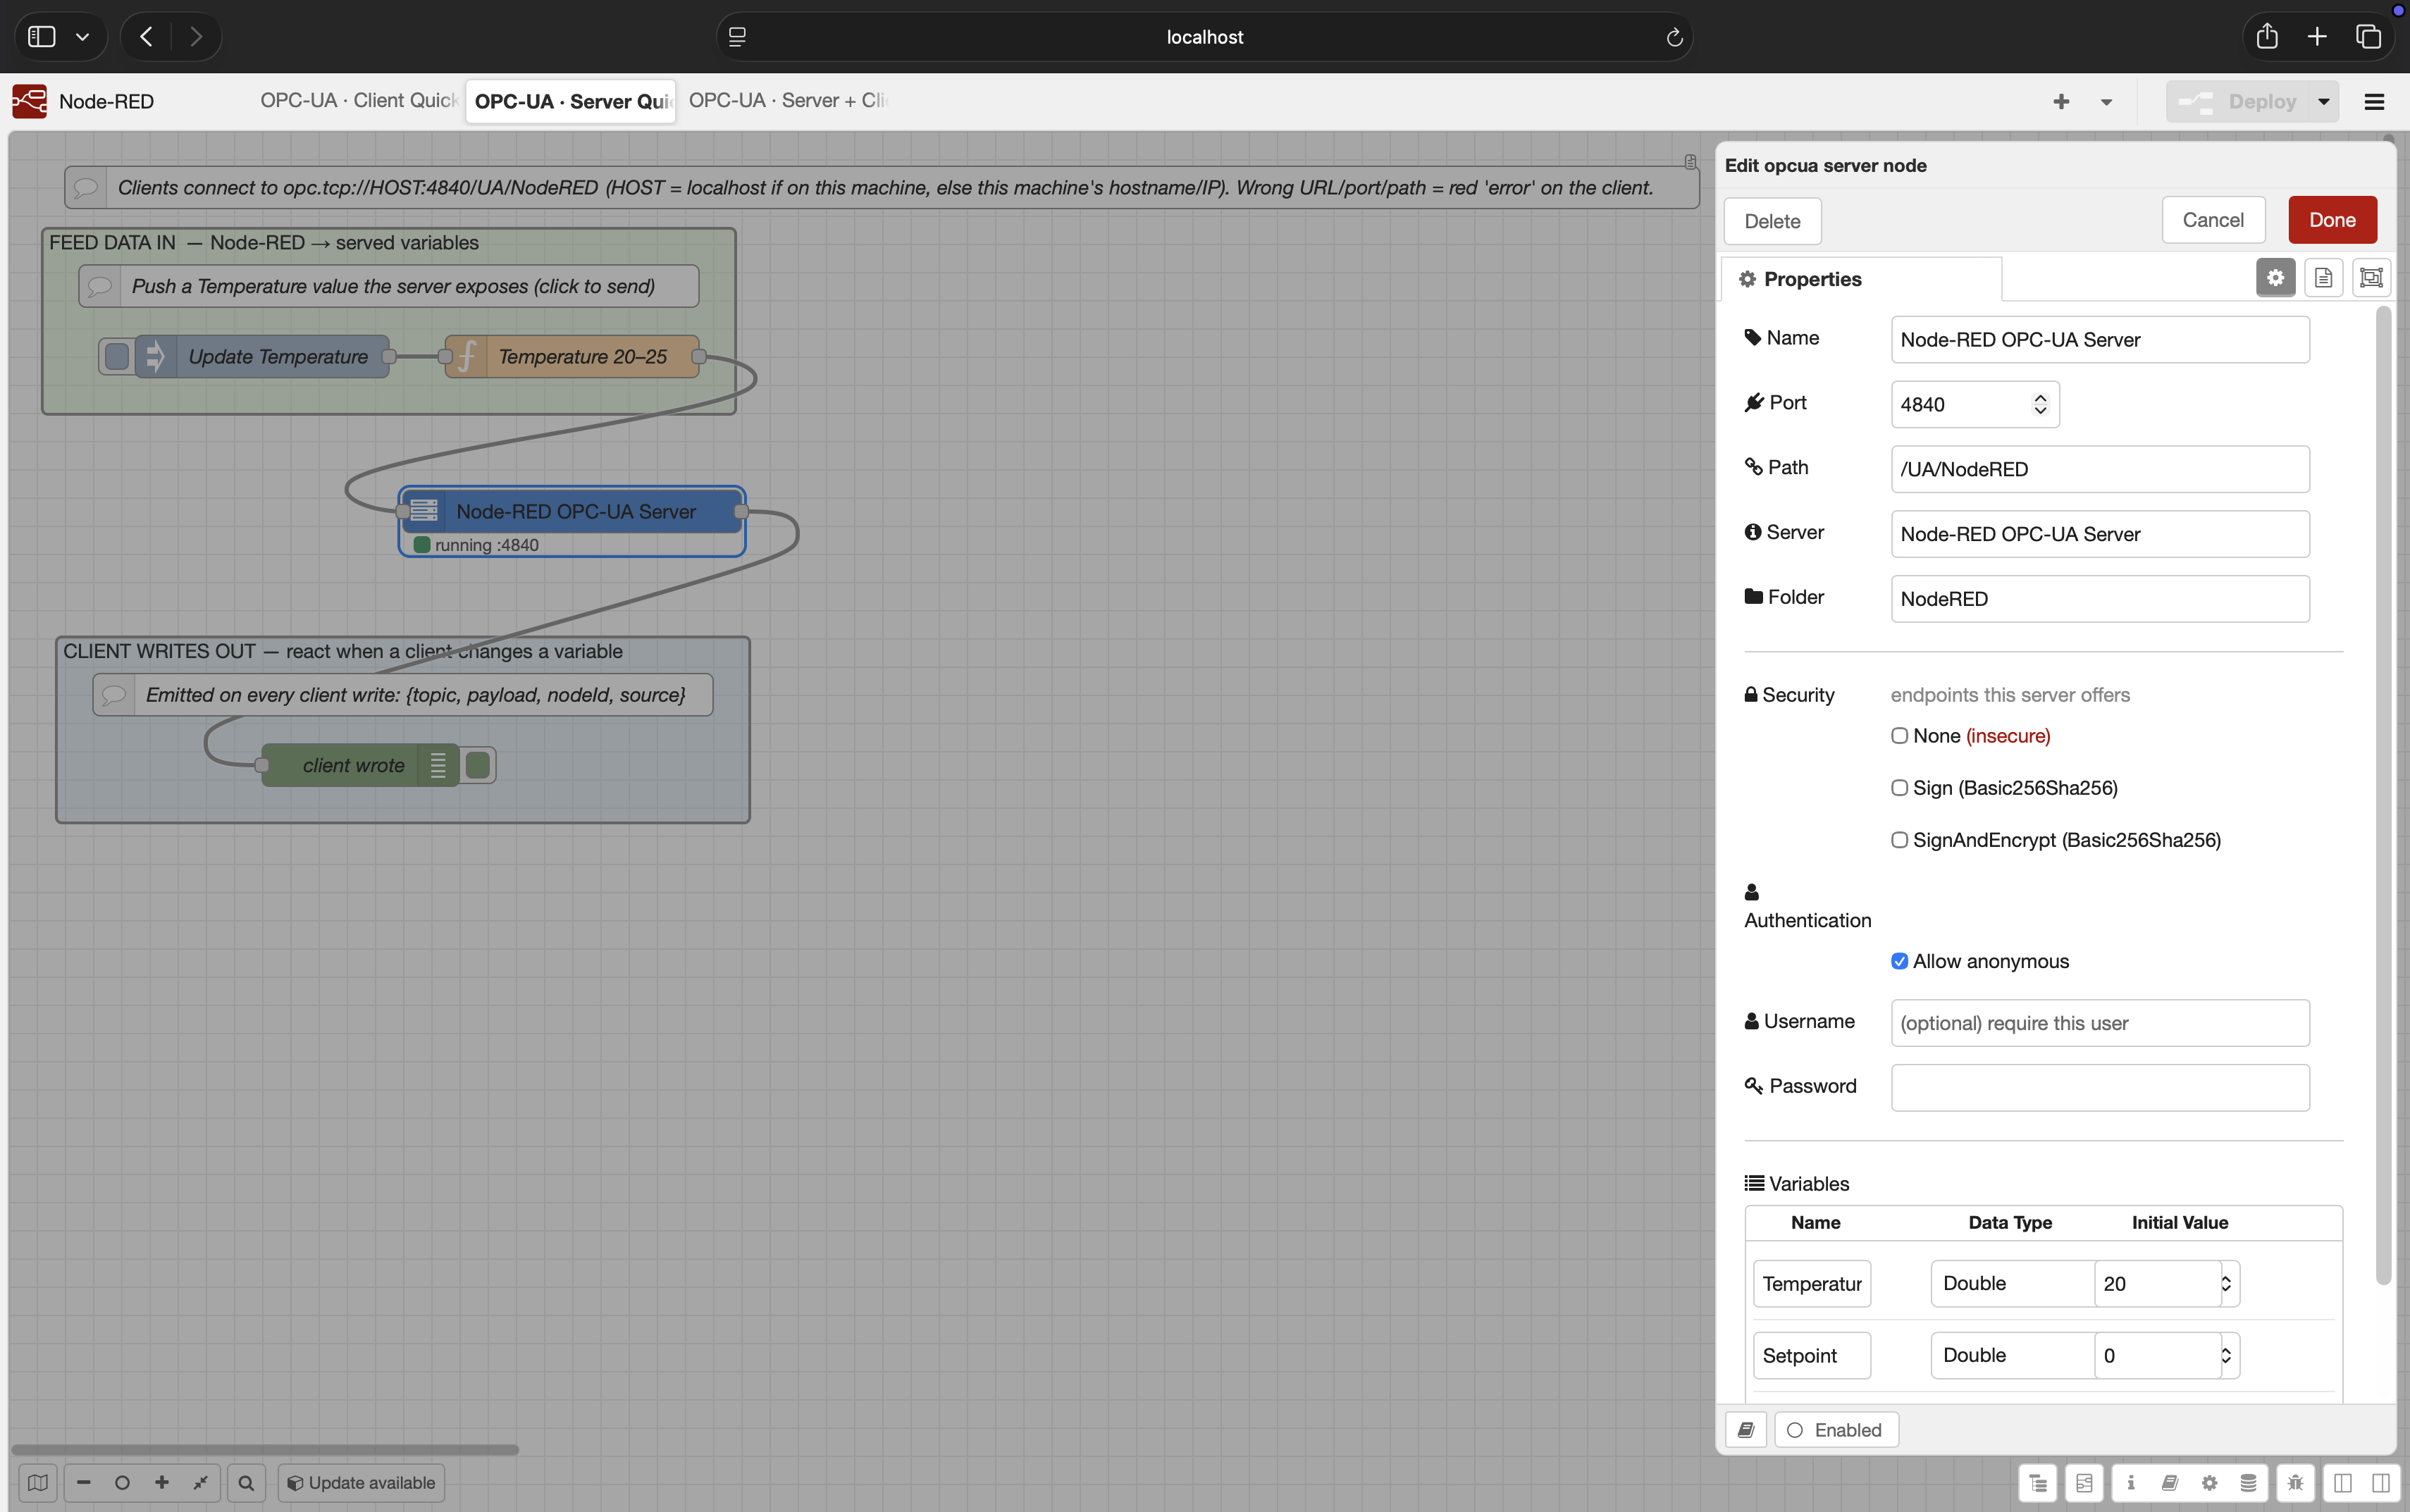2410x1512 pixels.
Task: Delete the opcua server node
Action: (x=1772, y=221)
